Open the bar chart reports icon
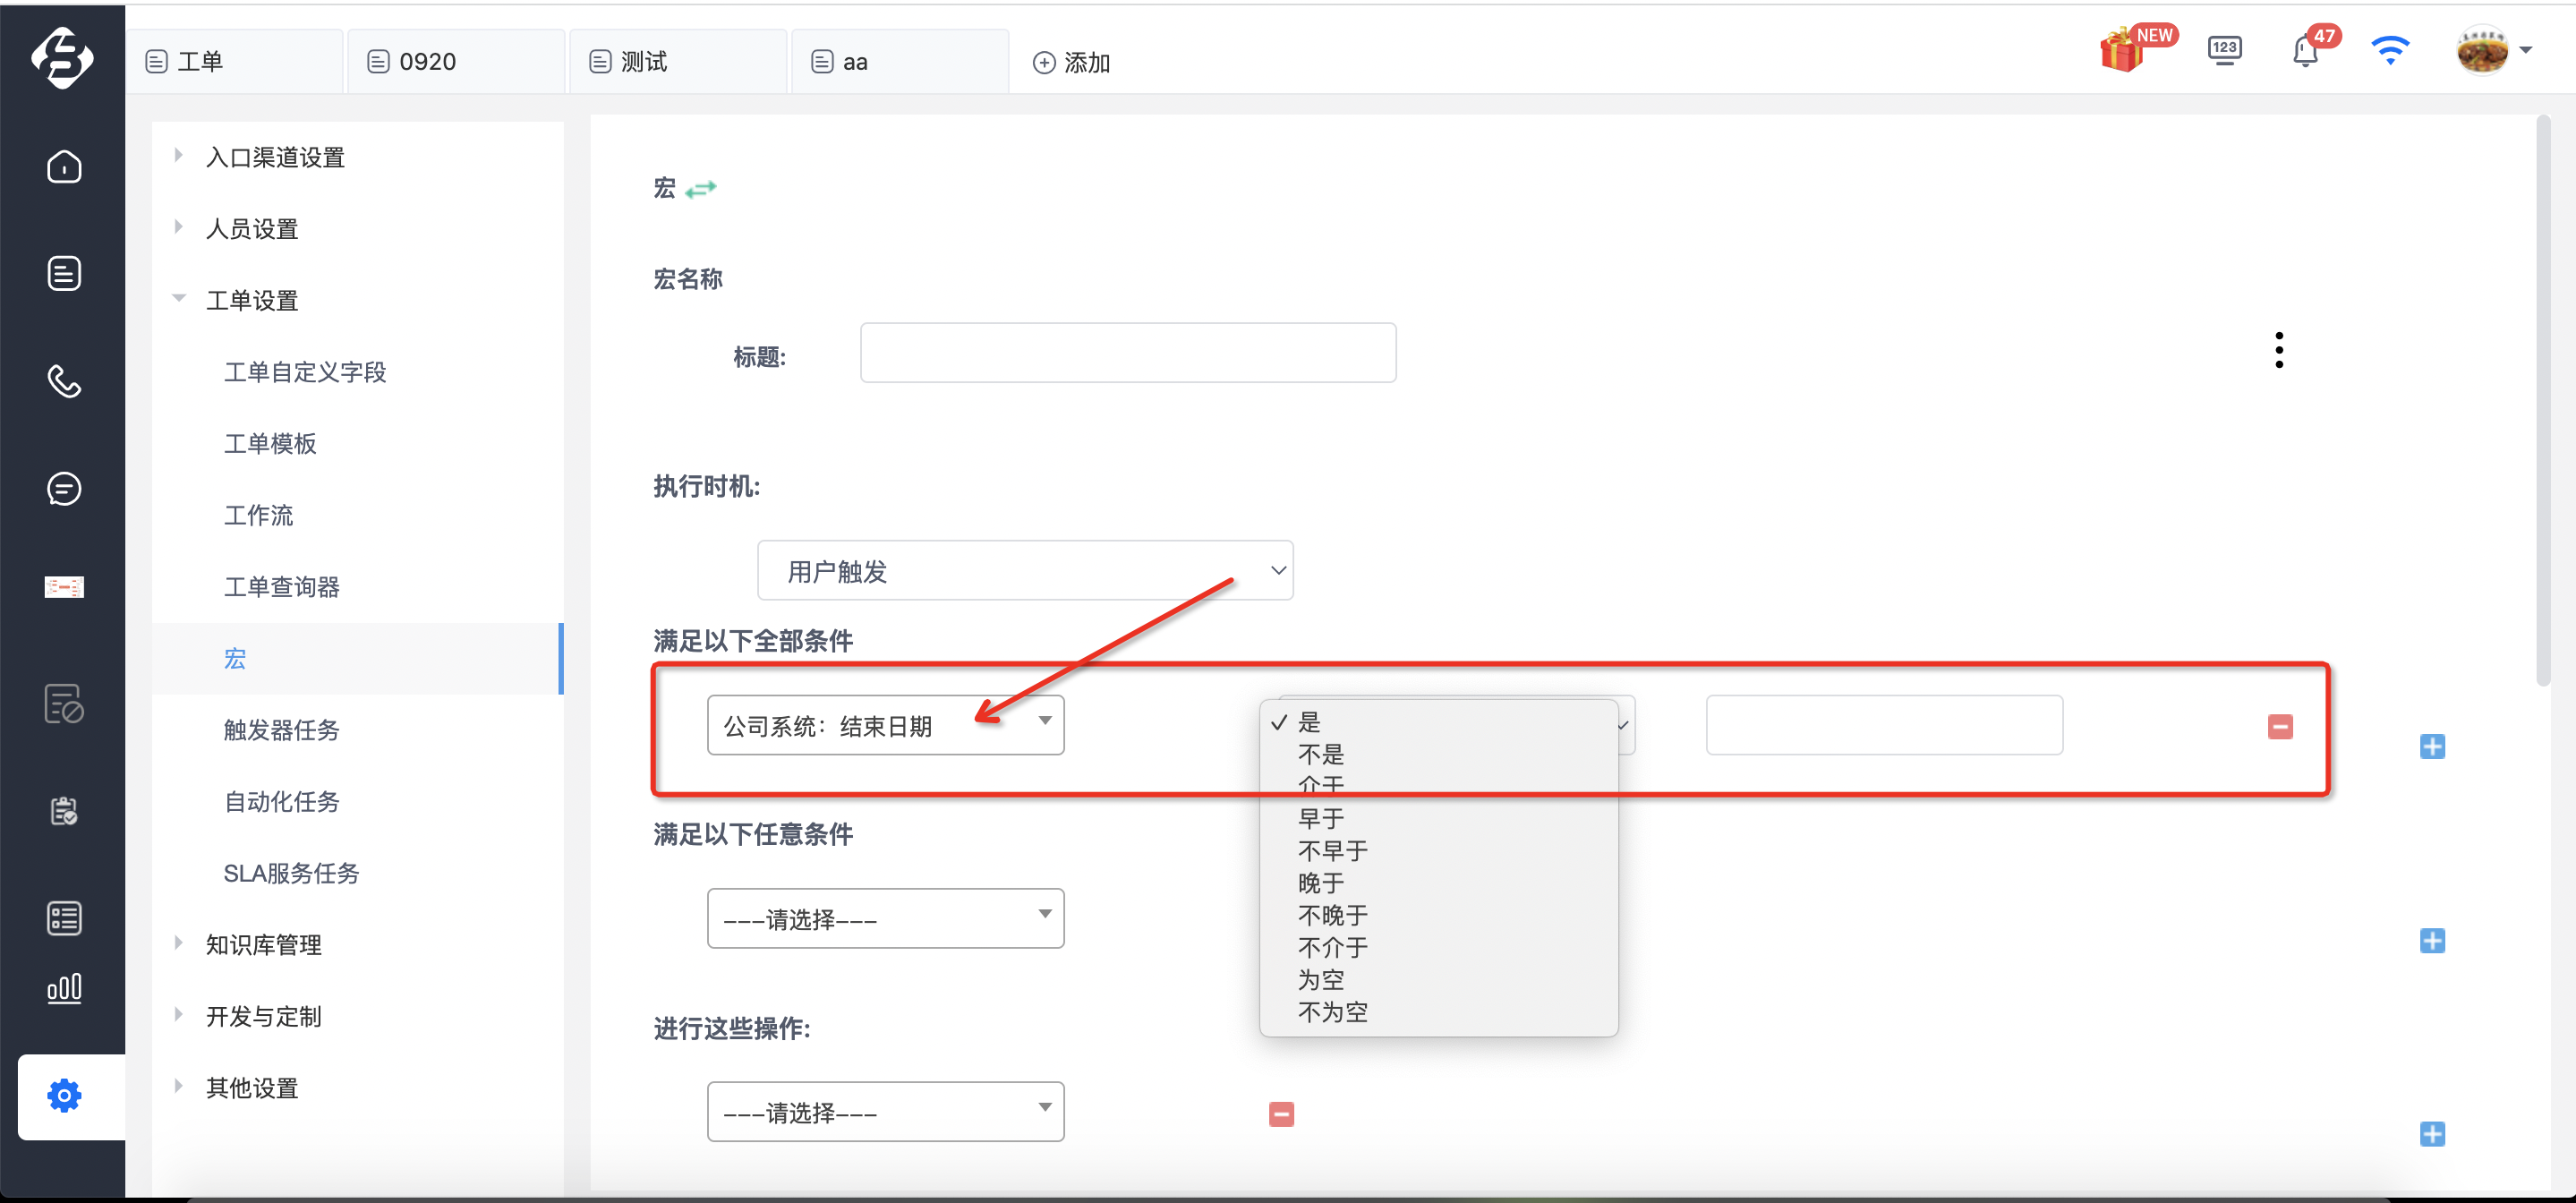2576x1203 pixels. 64,988
